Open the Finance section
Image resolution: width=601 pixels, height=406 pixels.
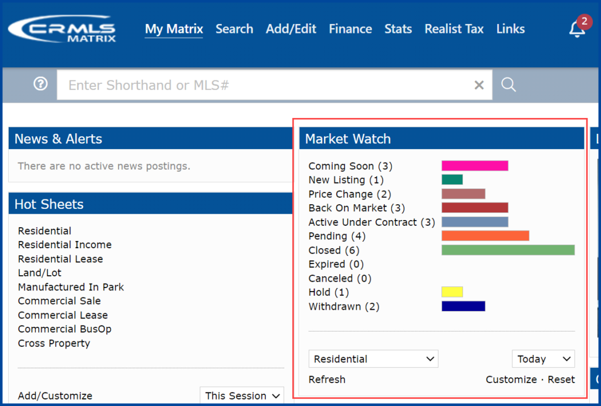[x=350, y=28]
